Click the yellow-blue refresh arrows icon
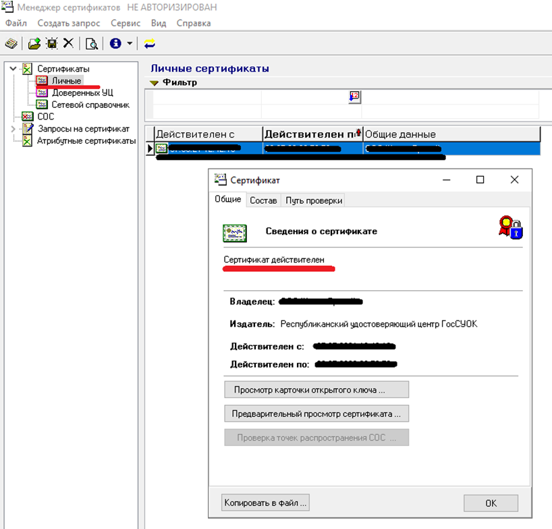This screenshot has width=552, height=529. 149,43
